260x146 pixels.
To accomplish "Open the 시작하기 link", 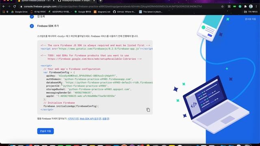I will [x=73, y=119].
